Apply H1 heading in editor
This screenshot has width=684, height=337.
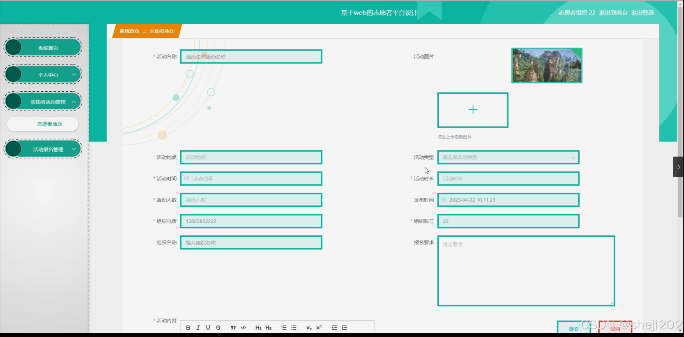coord(258,328)
